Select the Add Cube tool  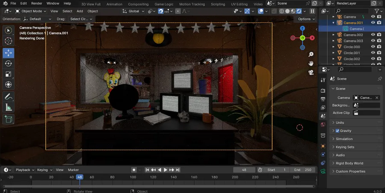[x=9, y=119]
